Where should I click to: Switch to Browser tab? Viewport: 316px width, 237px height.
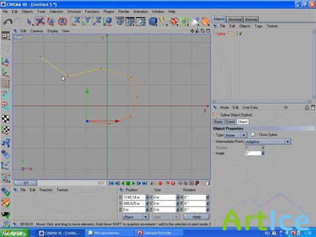click(251, 20)
